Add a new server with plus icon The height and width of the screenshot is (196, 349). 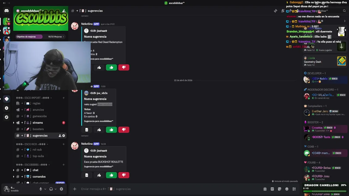[x=7, y=108]
